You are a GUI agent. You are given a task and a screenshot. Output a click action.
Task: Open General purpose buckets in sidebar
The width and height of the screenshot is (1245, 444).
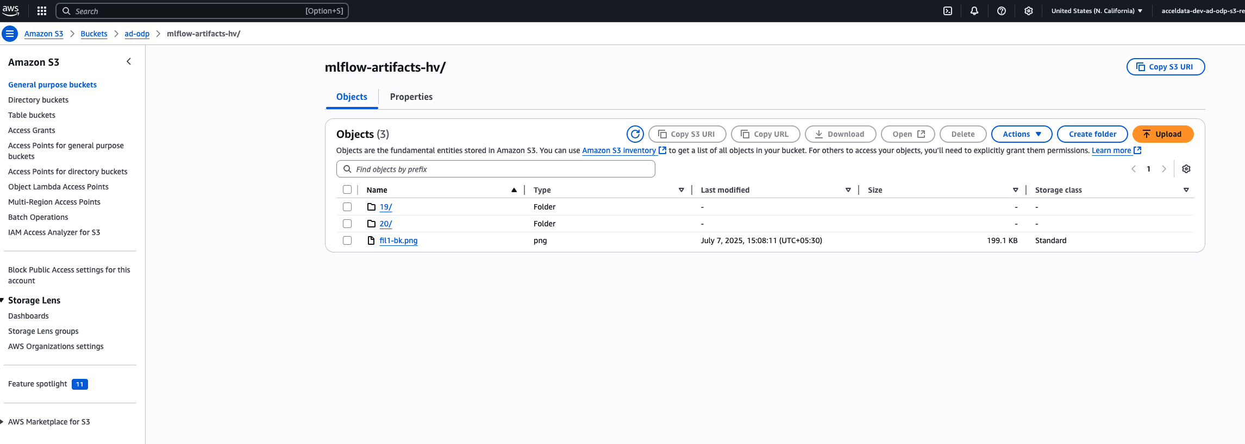[52, 85]
